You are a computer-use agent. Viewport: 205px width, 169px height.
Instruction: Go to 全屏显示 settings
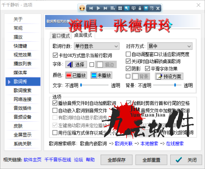pos(23,135)
